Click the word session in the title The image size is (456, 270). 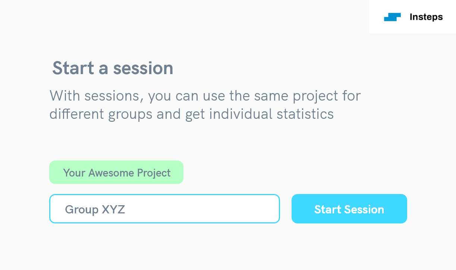pyautogui.click(x=143, y=68)
